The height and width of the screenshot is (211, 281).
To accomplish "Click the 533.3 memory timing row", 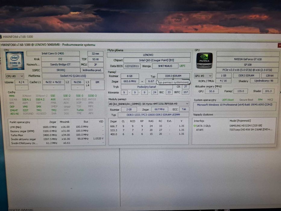I will (x=148, y=130).
